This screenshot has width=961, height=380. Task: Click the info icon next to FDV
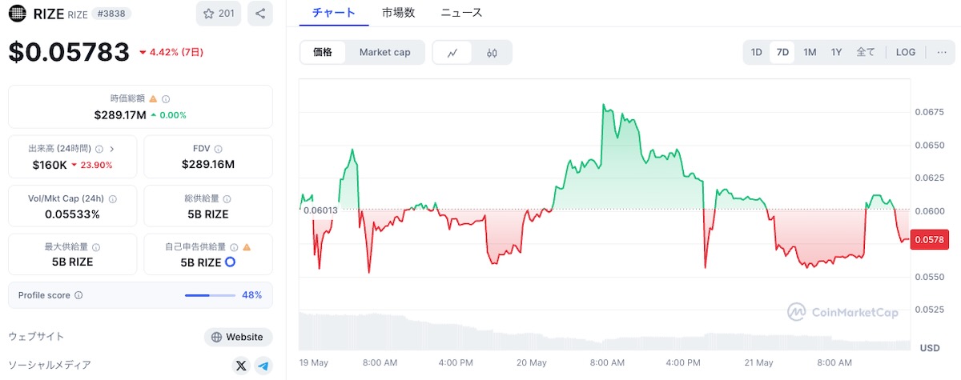(x=218, y=149)
